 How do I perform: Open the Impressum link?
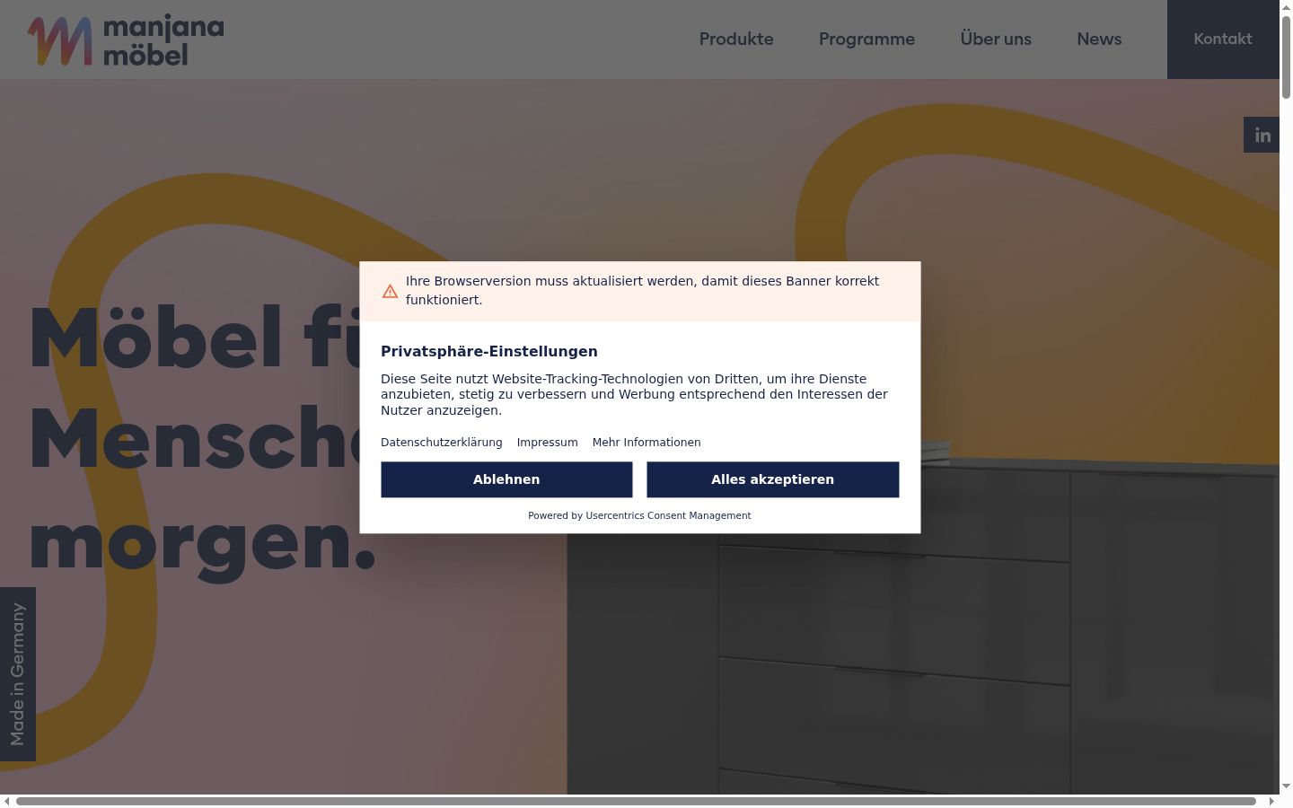click(548, 442)
